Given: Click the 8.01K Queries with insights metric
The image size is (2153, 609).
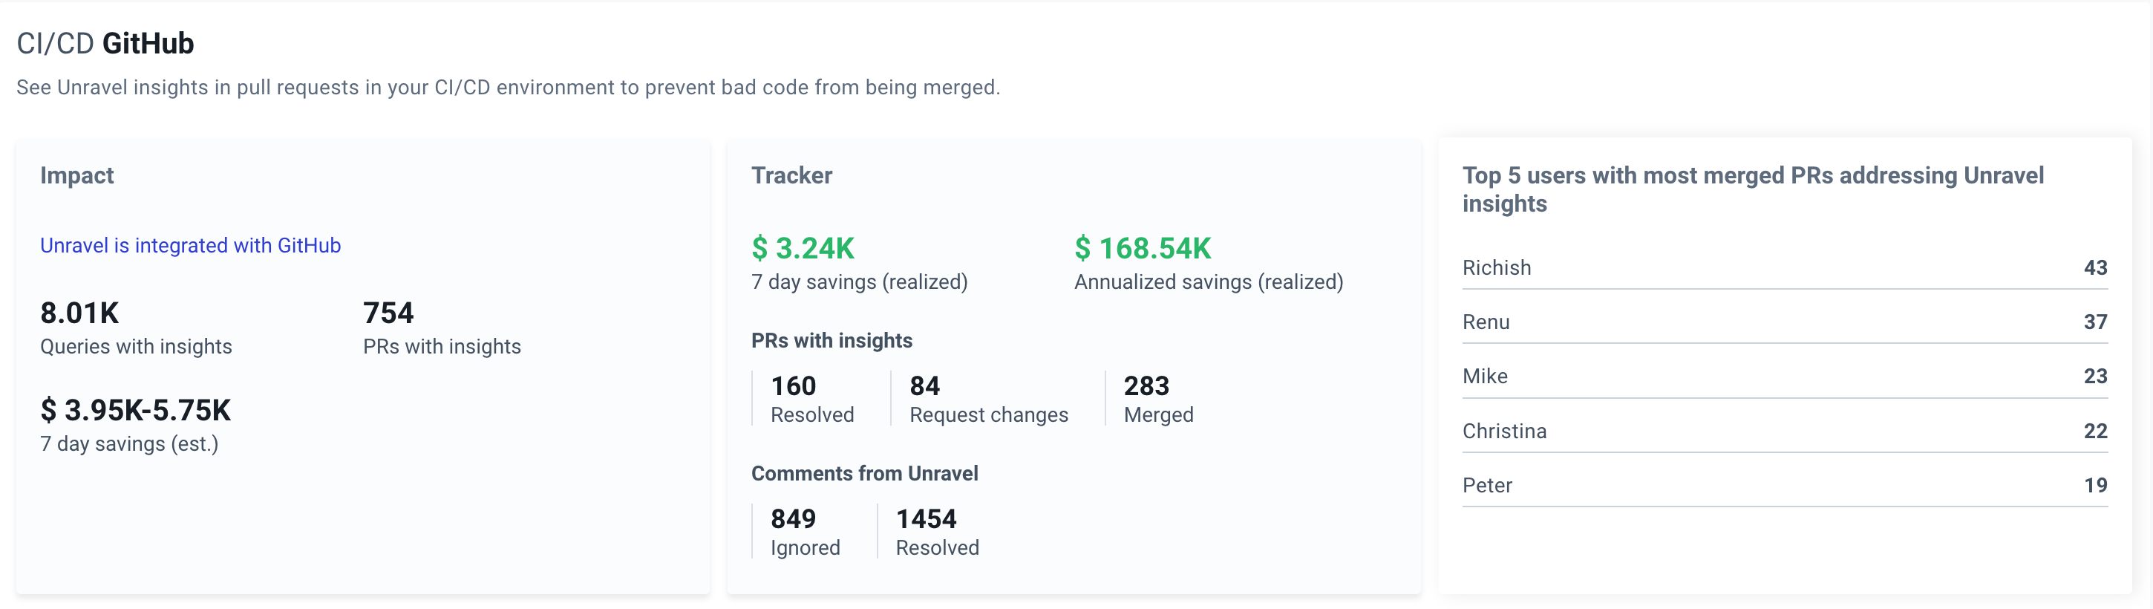Looking at the screenshot, I should [x=79, y=313].
